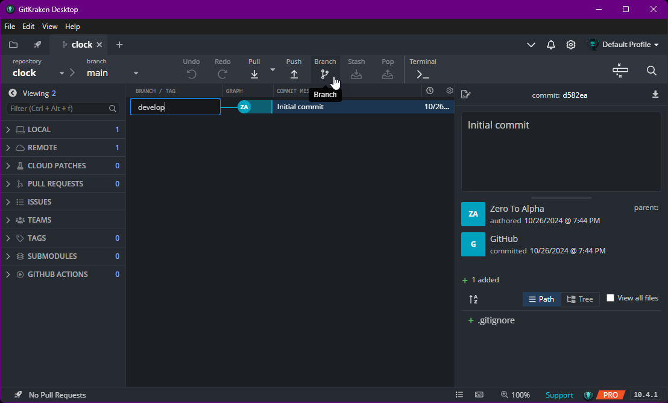Viewport: 668px width, 403px height.
Task: Open the View menu
Action: (50, 27)
